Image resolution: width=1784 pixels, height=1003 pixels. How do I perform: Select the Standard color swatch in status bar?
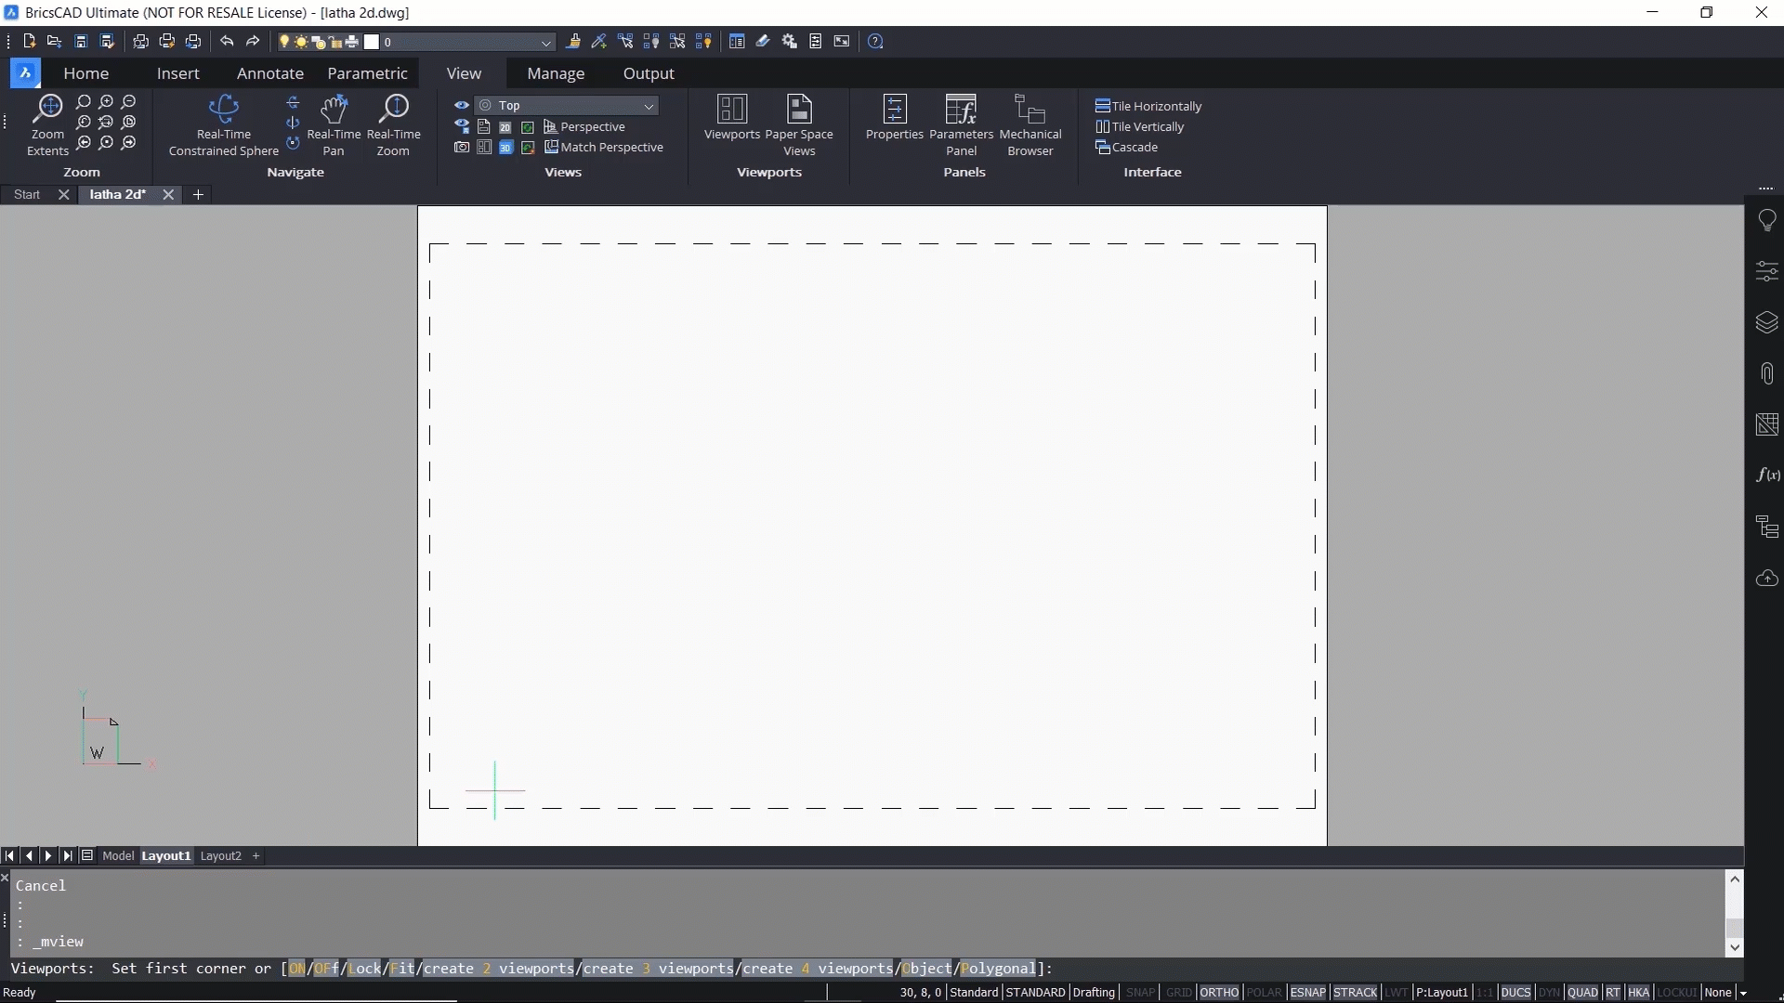tap(974, 992)
